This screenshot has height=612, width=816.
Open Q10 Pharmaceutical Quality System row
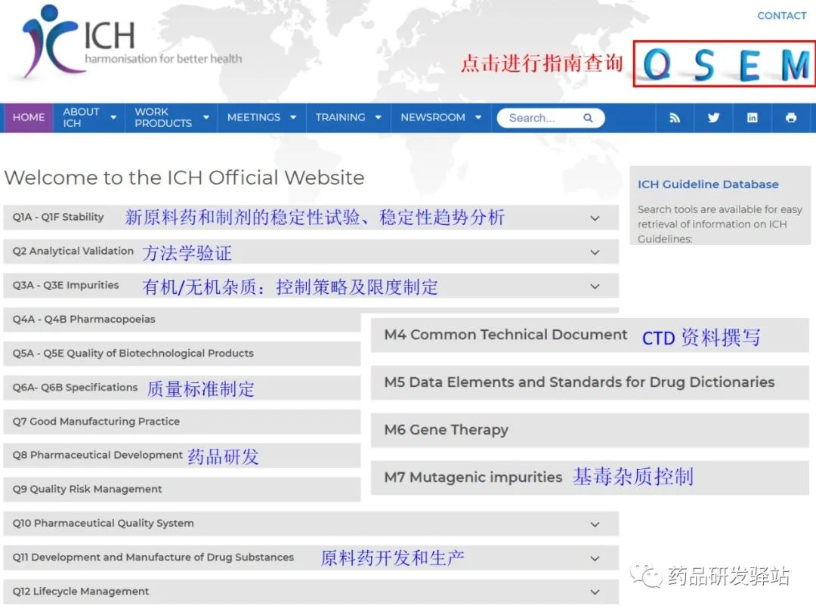click(x=311, y=524)
